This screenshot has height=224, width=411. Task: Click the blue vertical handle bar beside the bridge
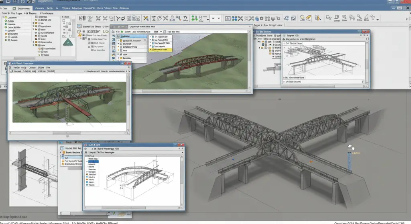tap(350, 163)
